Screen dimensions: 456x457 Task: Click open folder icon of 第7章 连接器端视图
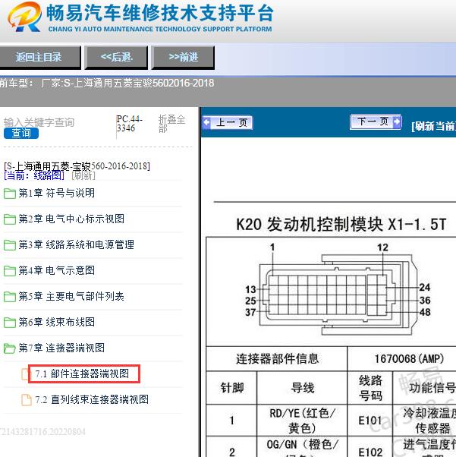[10, 348]
